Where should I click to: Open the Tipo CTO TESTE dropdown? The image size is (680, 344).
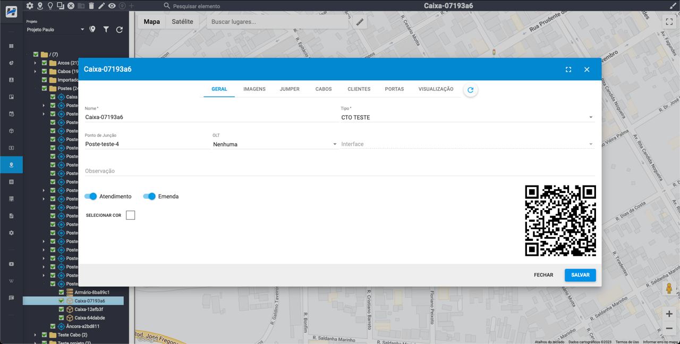coord(467,118)
